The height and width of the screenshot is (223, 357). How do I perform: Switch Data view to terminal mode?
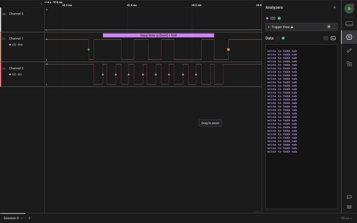click(x=333, y=38)
